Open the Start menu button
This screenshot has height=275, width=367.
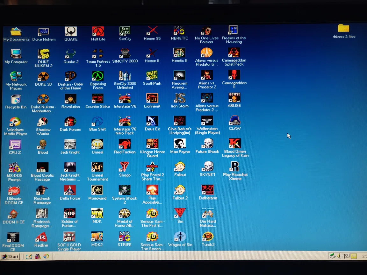10,257
